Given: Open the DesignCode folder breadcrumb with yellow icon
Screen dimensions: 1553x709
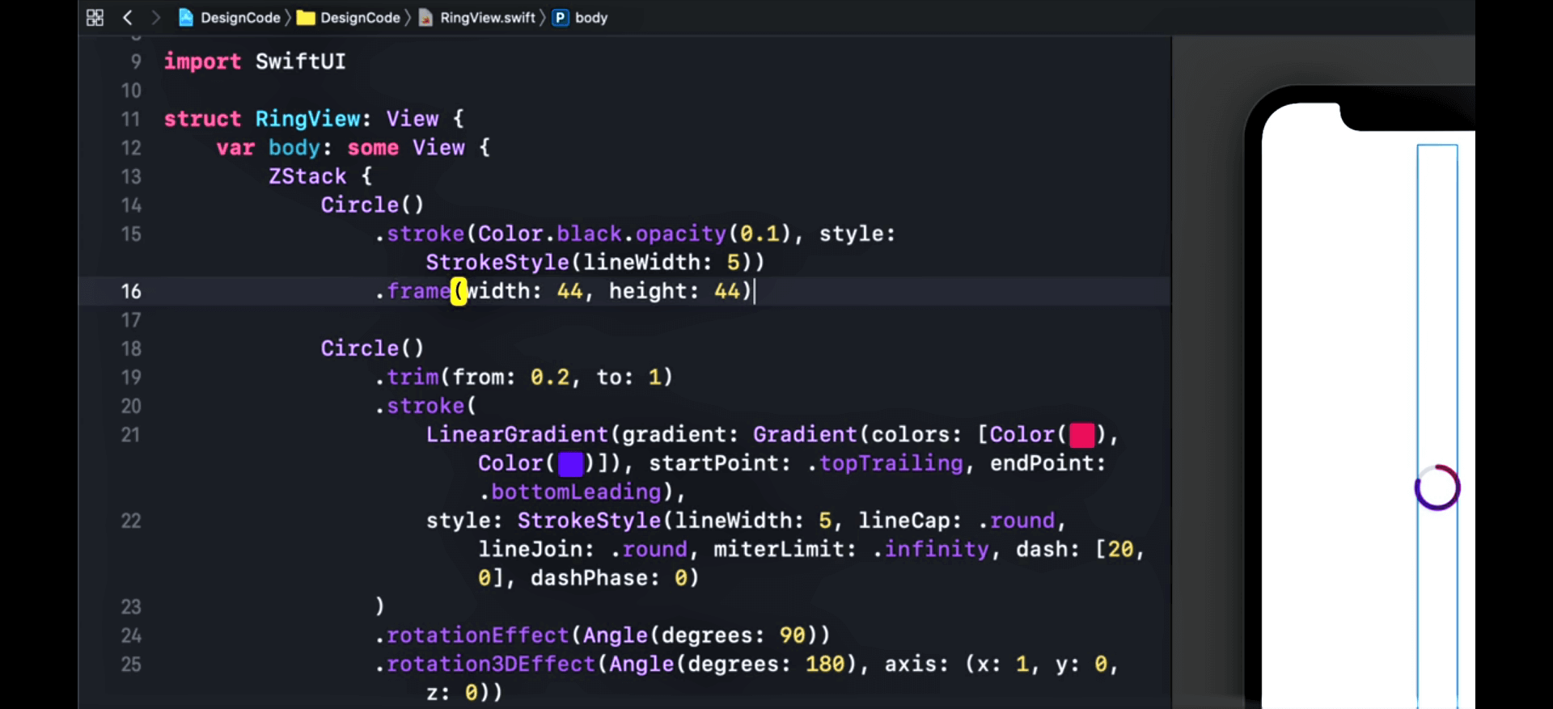Looking at the screenshot, I should 349,18.
